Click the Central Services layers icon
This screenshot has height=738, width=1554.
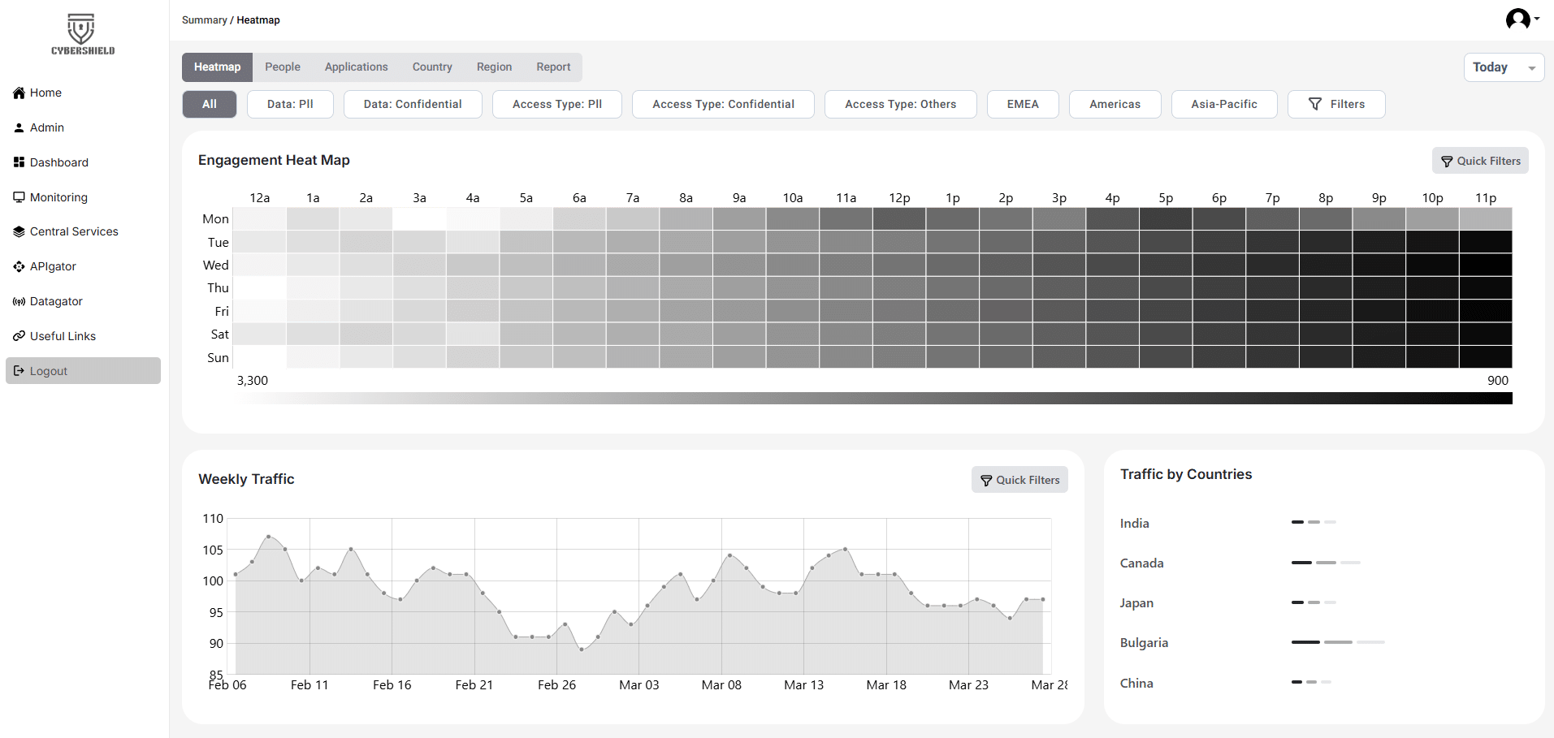coord(19,231)
